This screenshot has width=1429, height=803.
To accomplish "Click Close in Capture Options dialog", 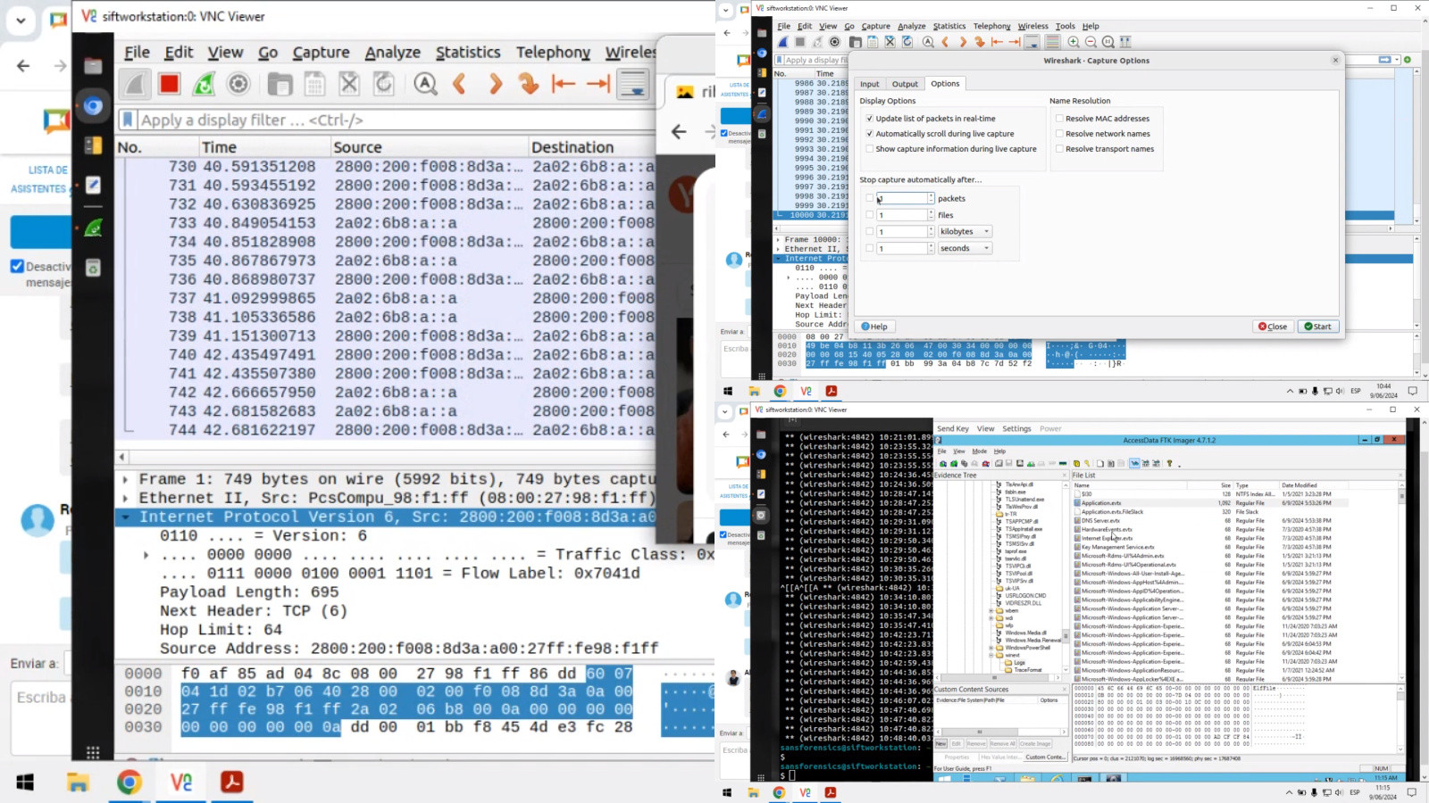I will point(1273,327).
